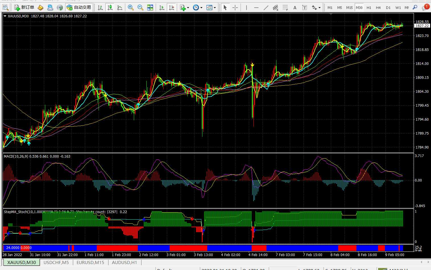Switch timeframe to M1
This screenshot has width=431, height=270.
coord(330,8)
